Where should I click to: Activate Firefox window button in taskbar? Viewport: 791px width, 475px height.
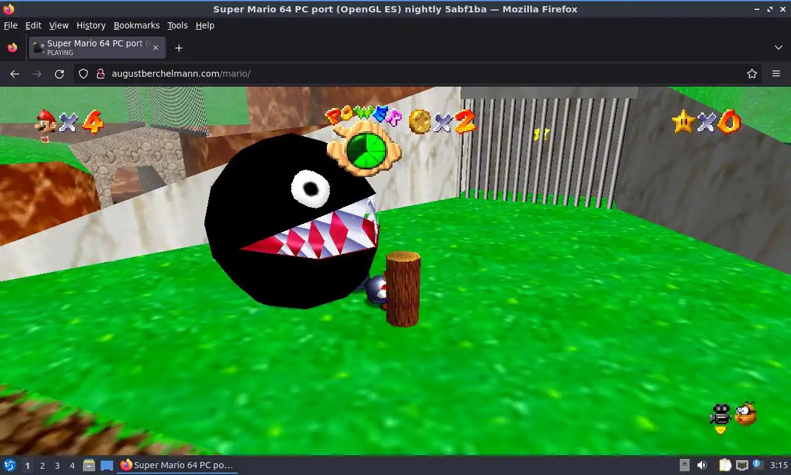[x=177, y=465]
